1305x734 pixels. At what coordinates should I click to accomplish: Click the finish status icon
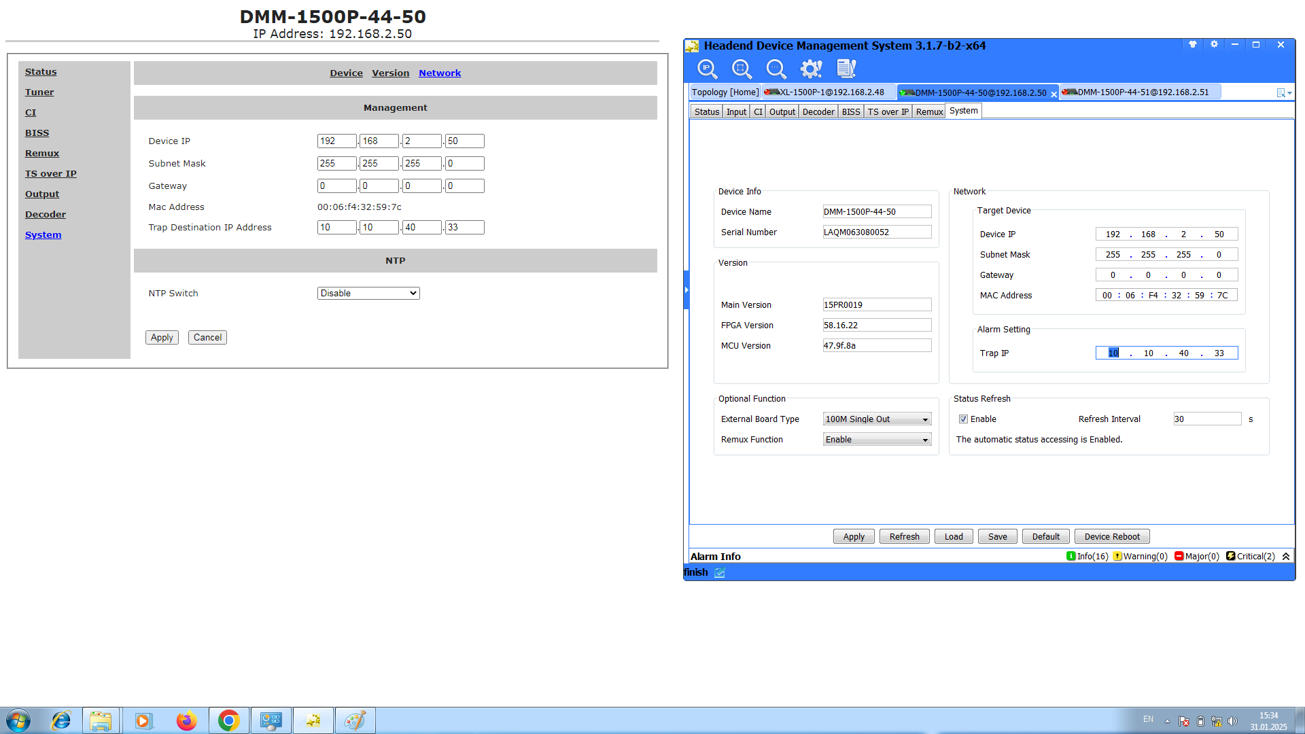click(720, 573)
